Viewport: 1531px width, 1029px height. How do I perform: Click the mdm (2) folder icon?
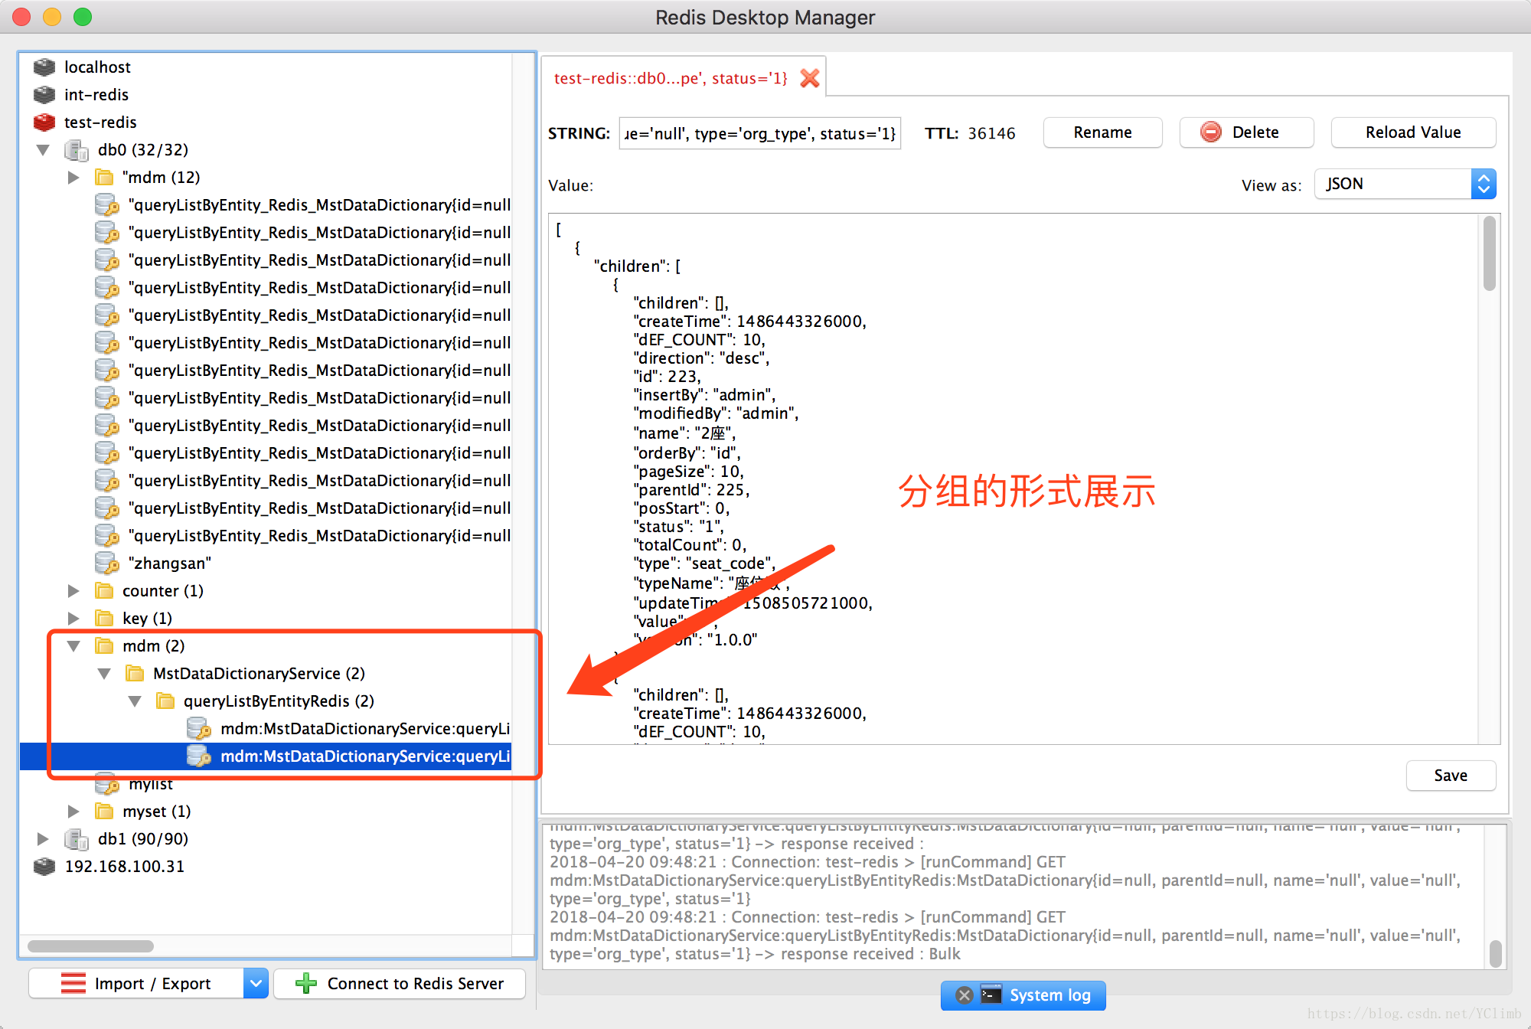[104, 646]
